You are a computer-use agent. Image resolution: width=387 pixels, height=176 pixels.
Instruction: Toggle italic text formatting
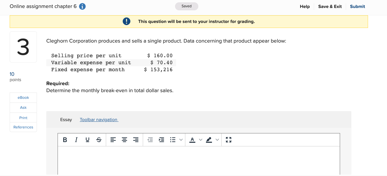(76, 140)
